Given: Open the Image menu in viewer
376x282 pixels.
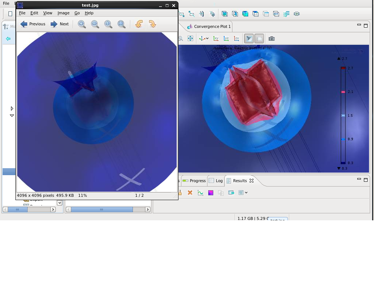Looking at the screenshot, I should 63,13.
